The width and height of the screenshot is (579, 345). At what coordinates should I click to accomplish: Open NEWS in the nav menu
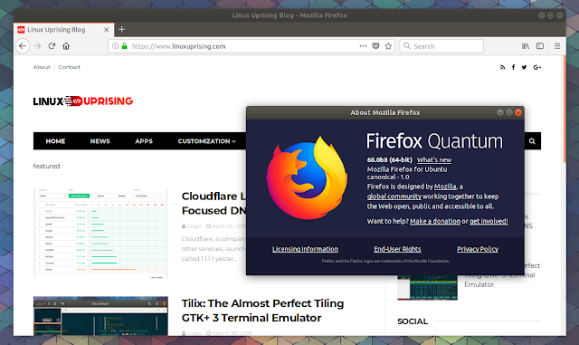point(100,141)
